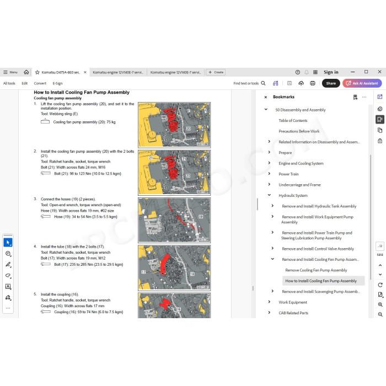
Task: Click the Share button
Action: [331, 83]
